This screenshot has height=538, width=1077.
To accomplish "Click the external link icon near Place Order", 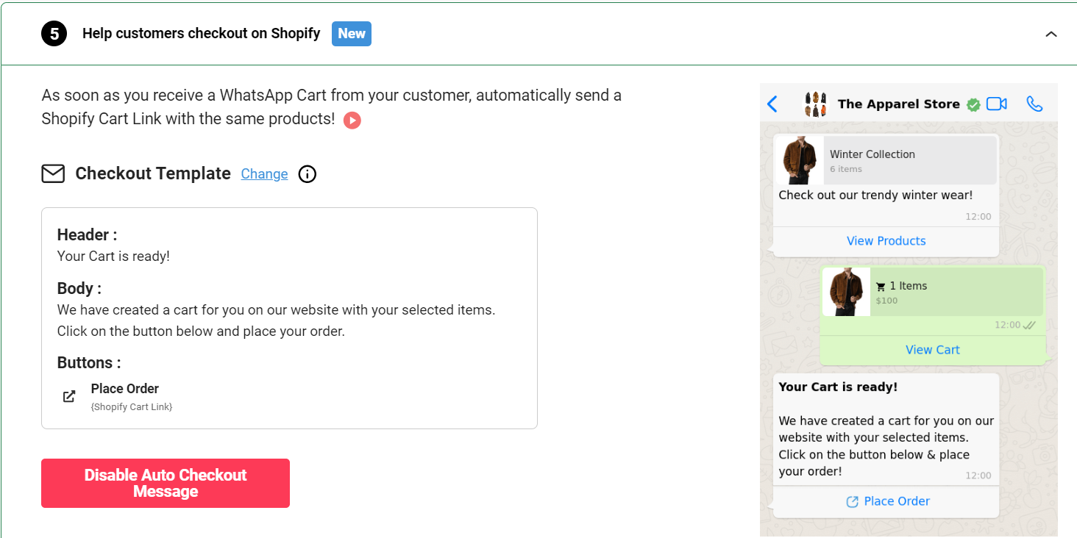I will pos(68,396).
